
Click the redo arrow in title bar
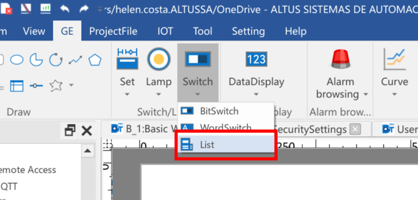[84, 9]
